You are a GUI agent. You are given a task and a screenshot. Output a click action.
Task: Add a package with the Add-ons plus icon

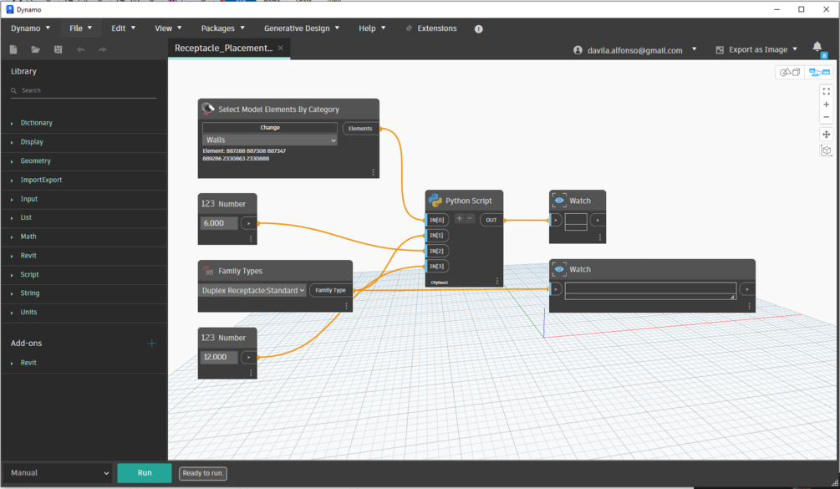tap(151, 344)
